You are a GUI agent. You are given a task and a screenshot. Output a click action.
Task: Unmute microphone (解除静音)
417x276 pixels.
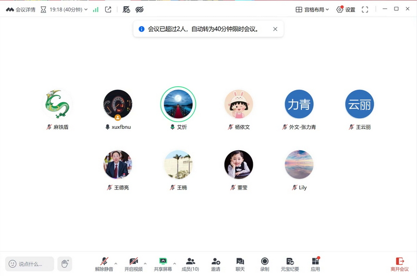(x=104, y=264)
